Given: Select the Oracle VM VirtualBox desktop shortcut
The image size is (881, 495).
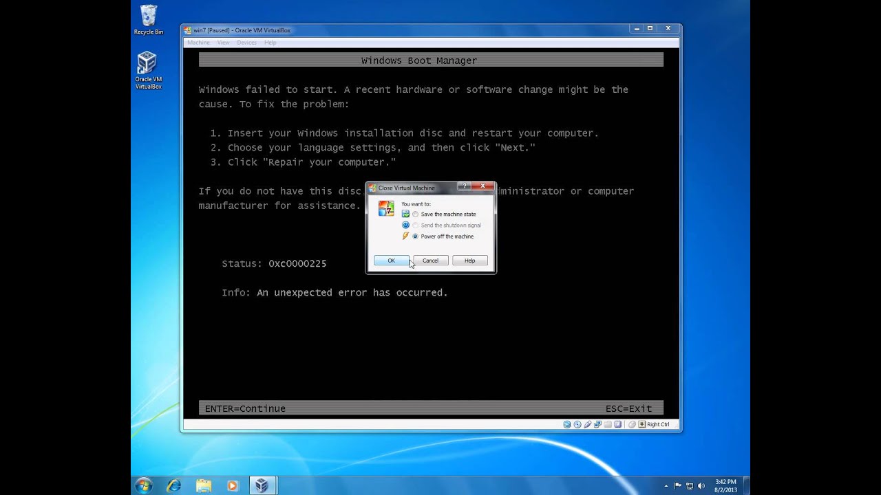Looking at the screenshot, I should click(148, 71).
